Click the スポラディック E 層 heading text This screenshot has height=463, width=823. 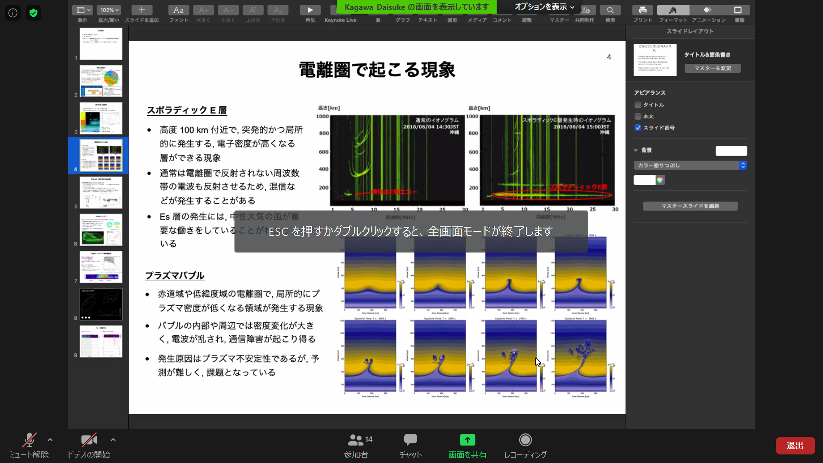pyautogui.click(x=187, y=110)
